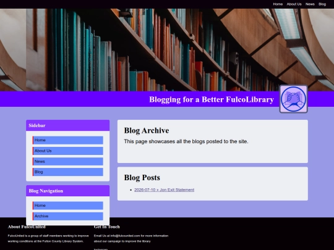Select News in the Sidebar panel
The width and height of the screenshot is (334, 250).
pyautogui.click(x=68, y=161)
